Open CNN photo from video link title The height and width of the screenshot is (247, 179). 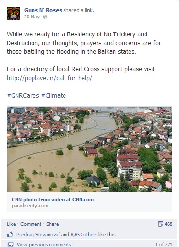pos(53,200)
